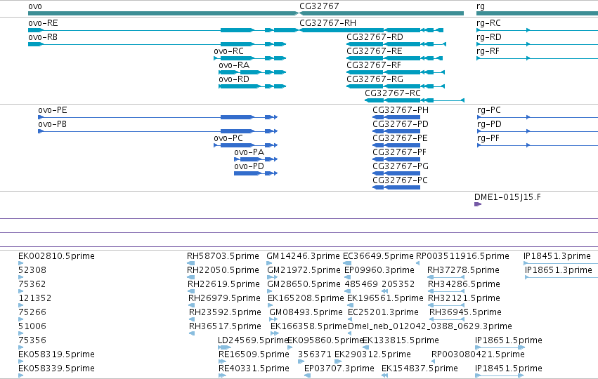Select RH22050.5prime EST label
This screenshot has height=379, width=598.
tap(223, 270)
